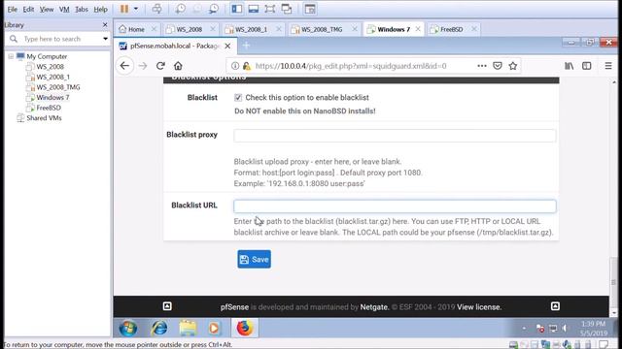Click the View license link
622x349 pixels.
point(479,307)
